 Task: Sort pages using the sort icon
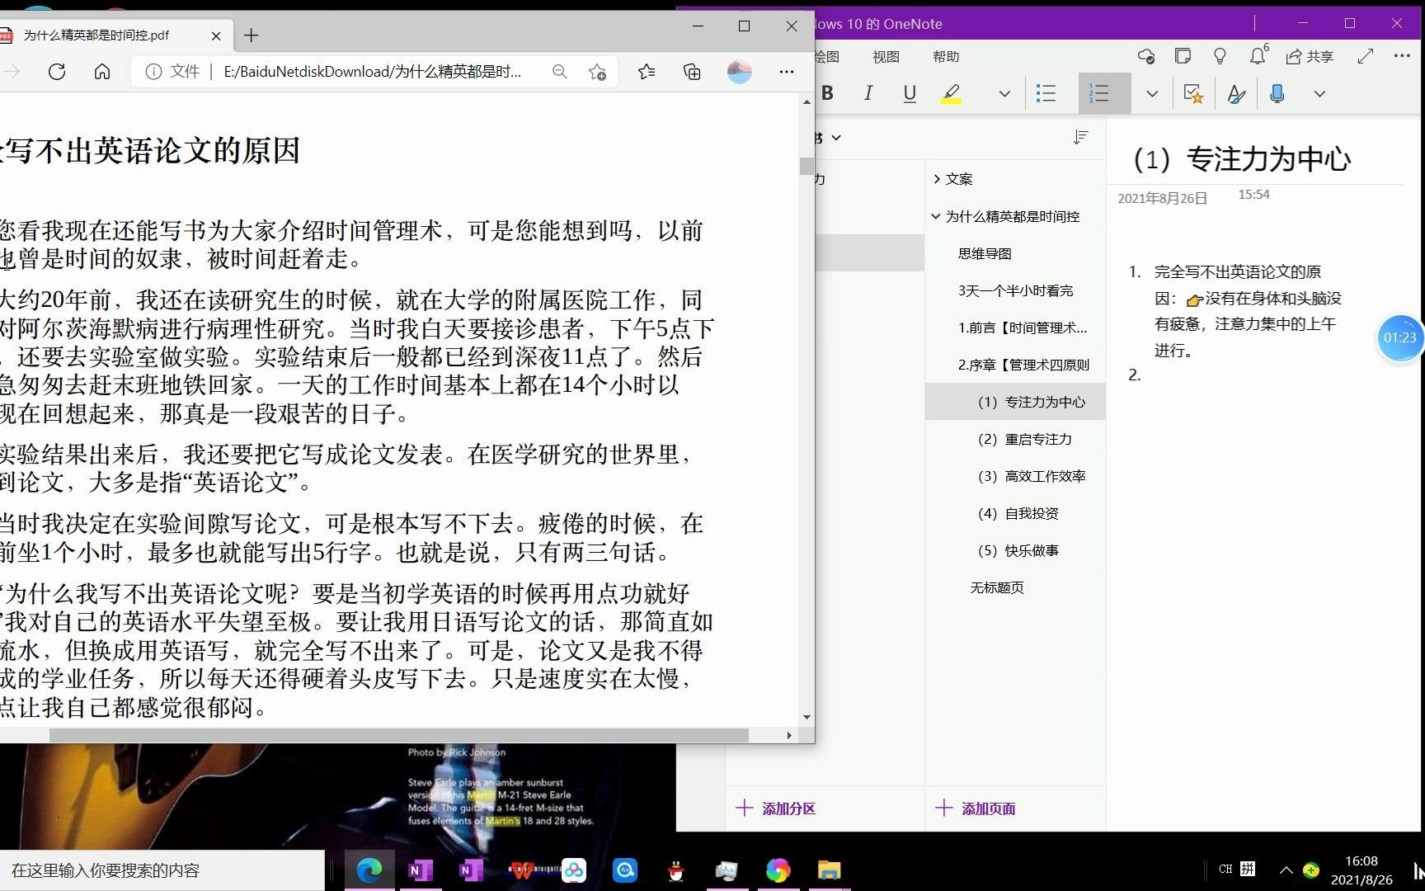[1081, 137]
